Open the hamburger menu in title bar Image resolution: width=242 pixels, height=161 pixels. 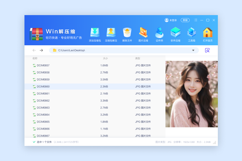(196, 20)
